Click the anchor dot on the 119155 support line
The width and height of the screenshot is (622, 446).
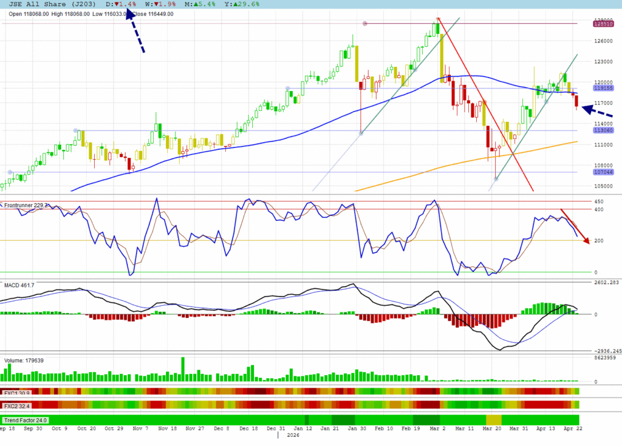coord(288,89)
